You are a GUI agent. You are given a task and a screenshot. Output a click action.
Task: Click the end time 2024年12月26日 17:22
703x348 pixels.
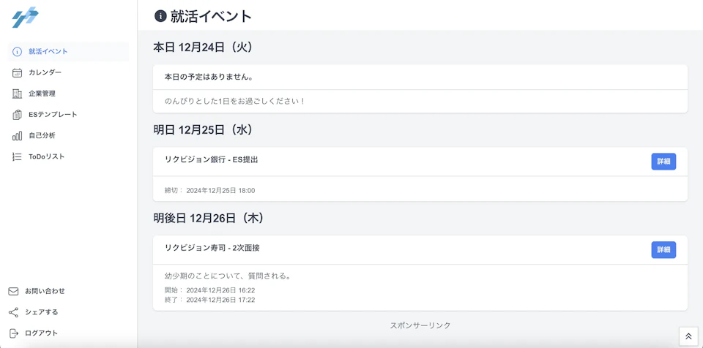[x=220, y=300]
